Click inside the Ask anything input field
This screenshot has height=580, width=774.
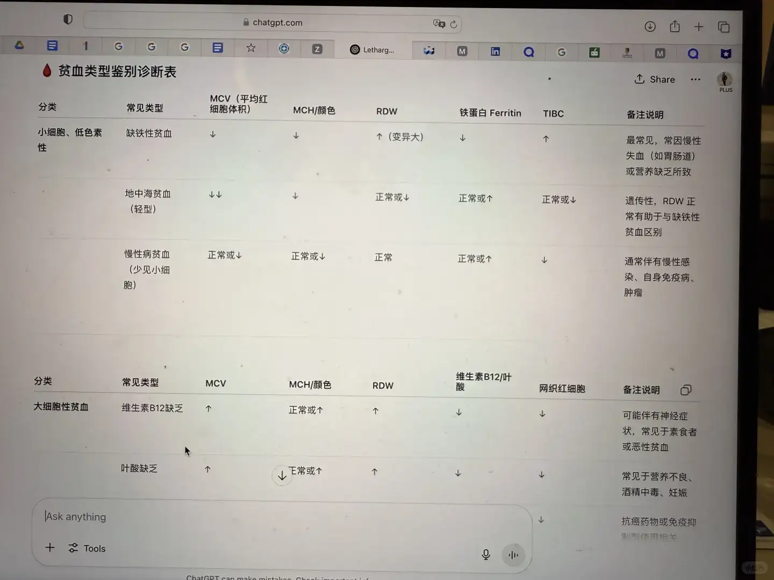click(215, 516)
